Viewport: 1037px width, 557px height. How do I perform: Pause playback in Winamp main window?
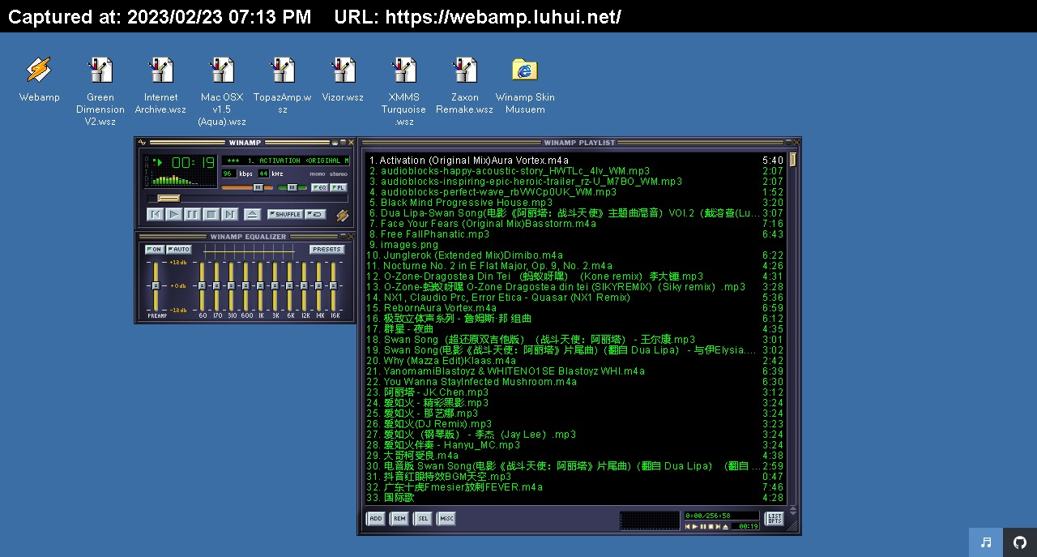(192, 214)
